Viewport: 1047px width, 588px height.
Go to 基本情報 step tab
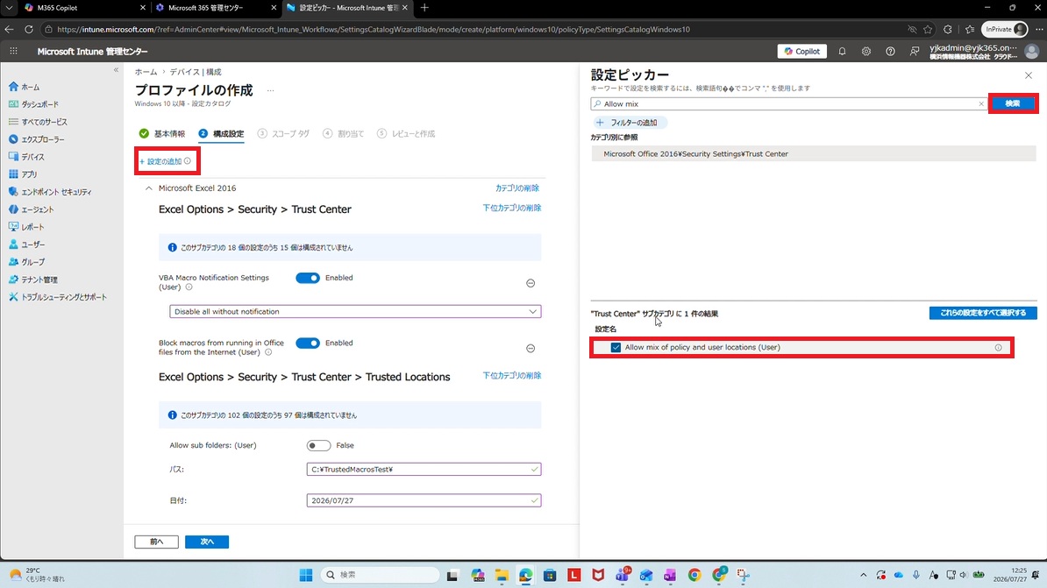162,133
